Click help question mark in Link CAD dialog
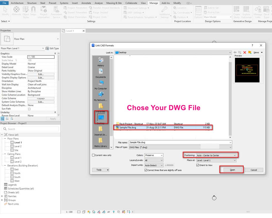 (x=252, y=45)
